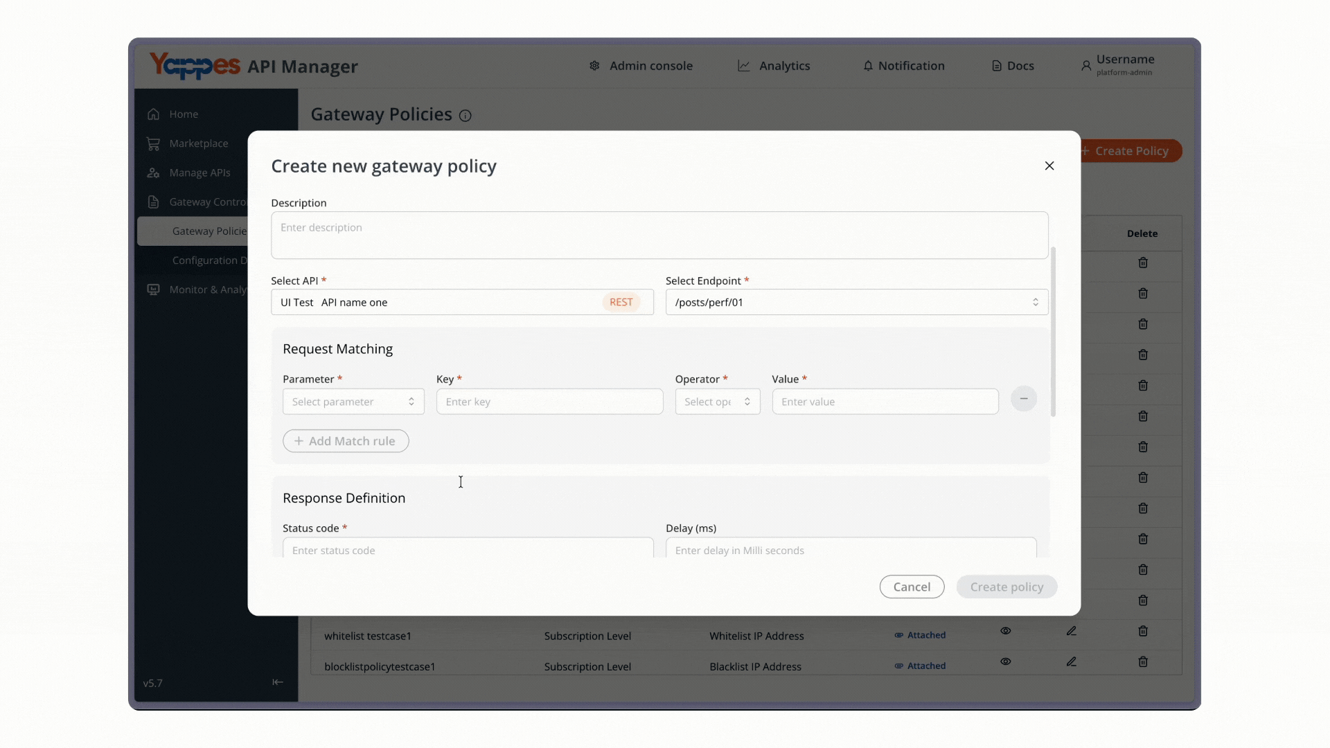Screen dimensions: 1330x748
Task: Click the REST badge in Select API
Action: [x=621, y=302]
